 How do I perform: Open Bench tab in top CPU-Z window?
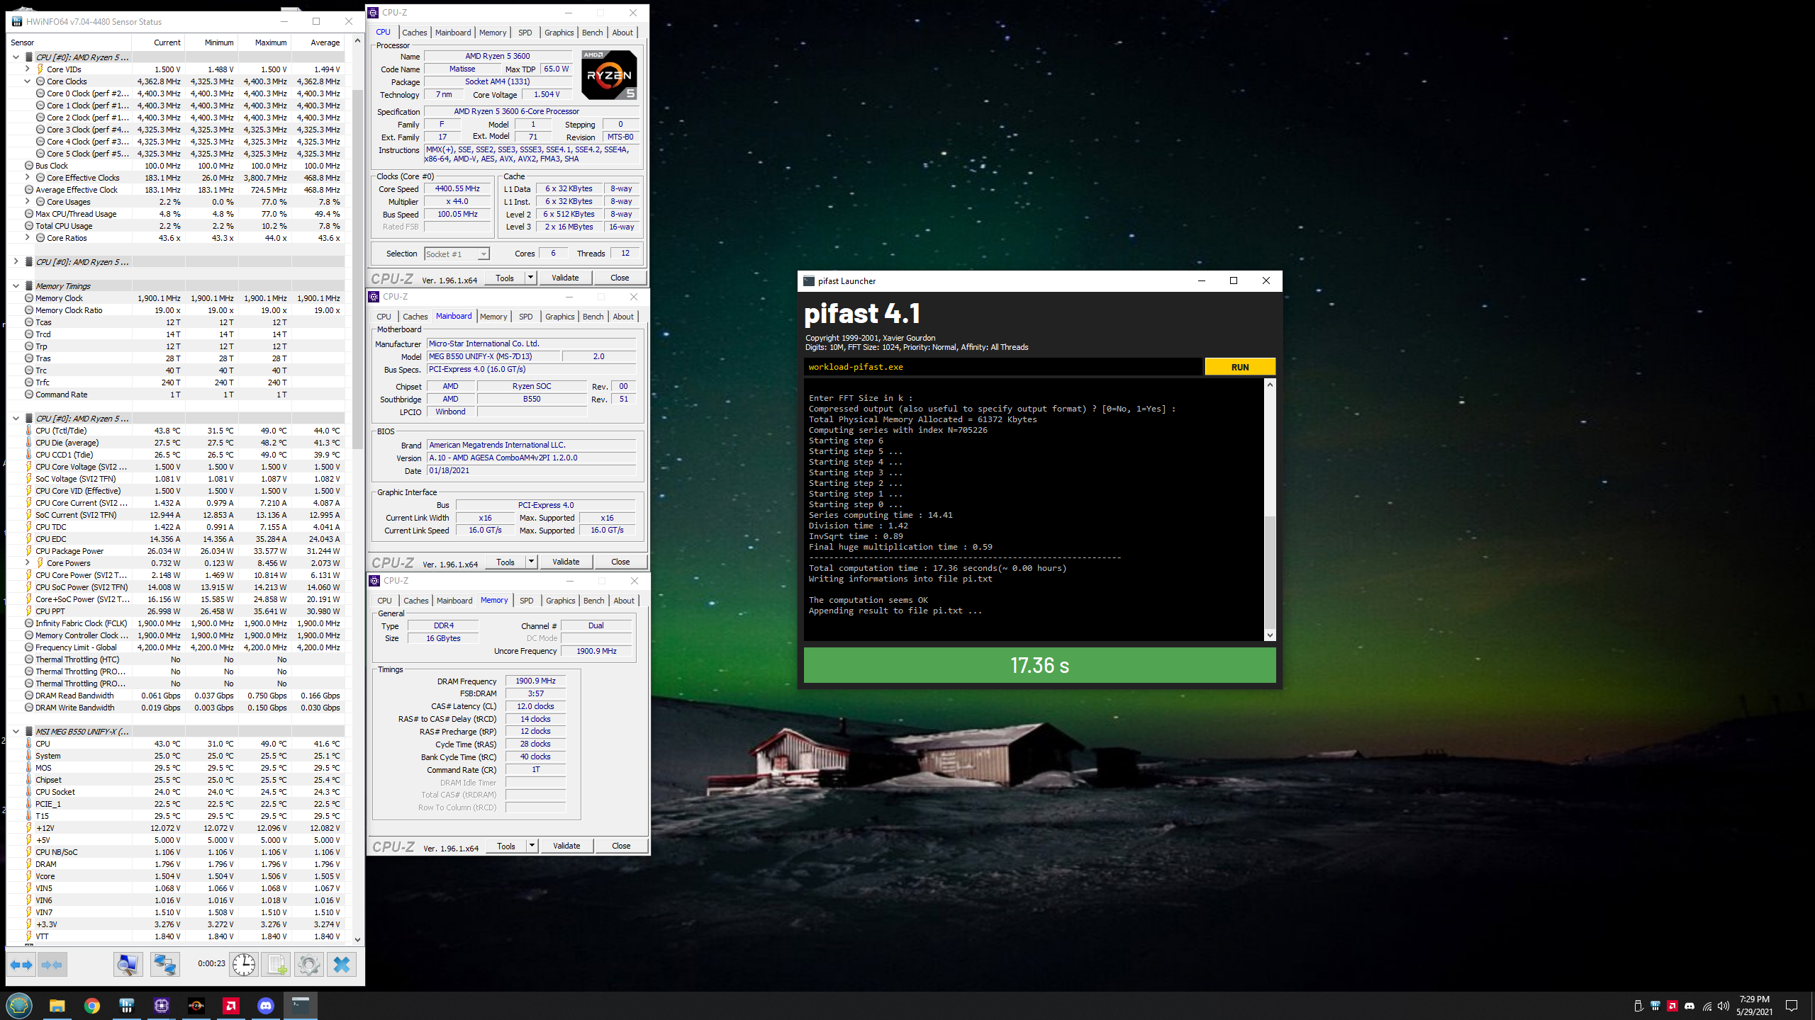(592, 33)
